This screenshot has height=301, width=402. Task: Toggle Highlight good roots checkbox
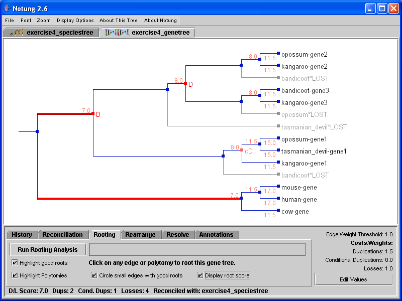pyautogui.click(x=15, y=262)
